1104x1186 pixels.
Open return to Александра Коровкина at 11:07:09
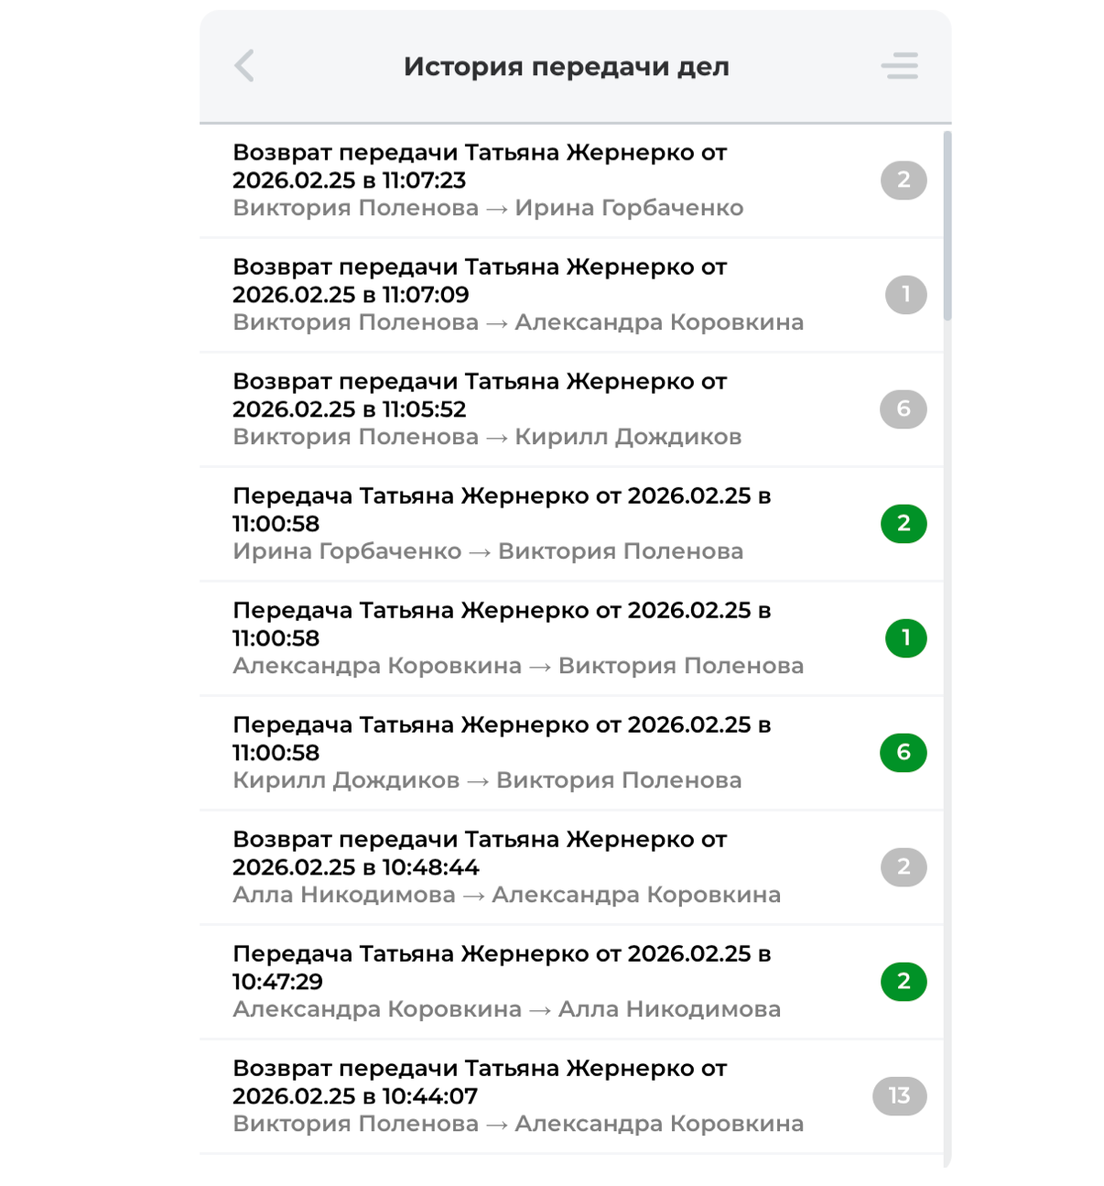coord(513,295)
